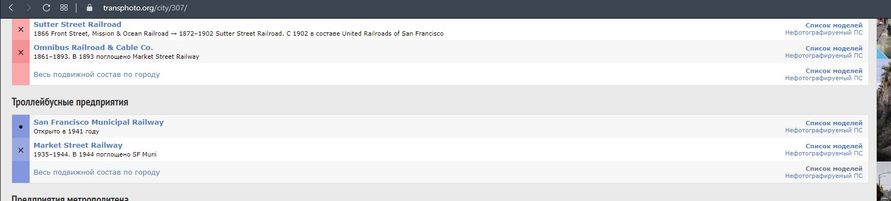This screenshot has height=201, width=891.
Task: Click the X status icon beside Market Street Railway
Action: click(21, 150)
